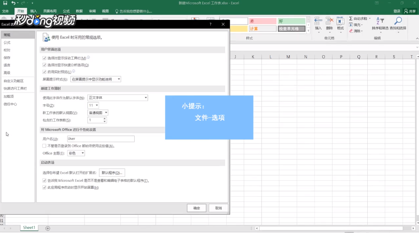Click the Share person icon
The width and height of the screenshot is (419, 233).
coord(406,11)
